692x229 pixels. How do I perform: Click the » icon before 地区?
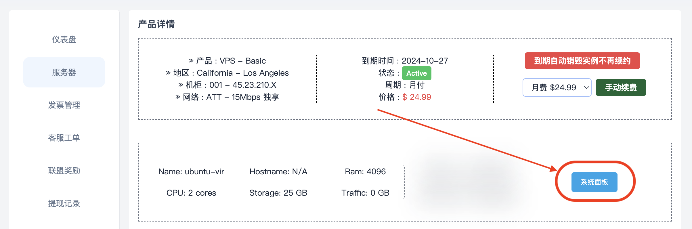point(168,73)
